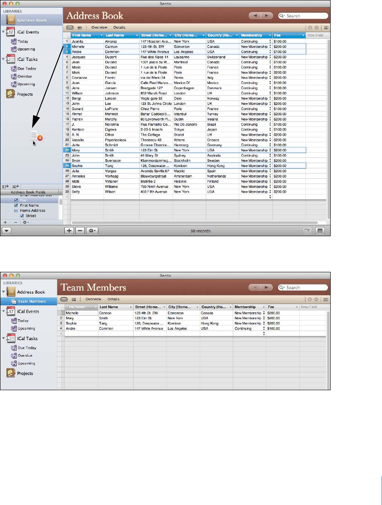Open gear action menu in Address Book footer
The image size is (382, 505).
pos(92,231)
